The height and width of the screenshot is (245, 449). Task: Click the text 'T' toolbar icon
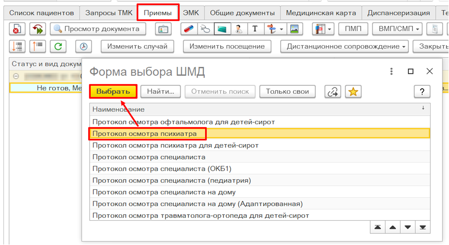255,29
